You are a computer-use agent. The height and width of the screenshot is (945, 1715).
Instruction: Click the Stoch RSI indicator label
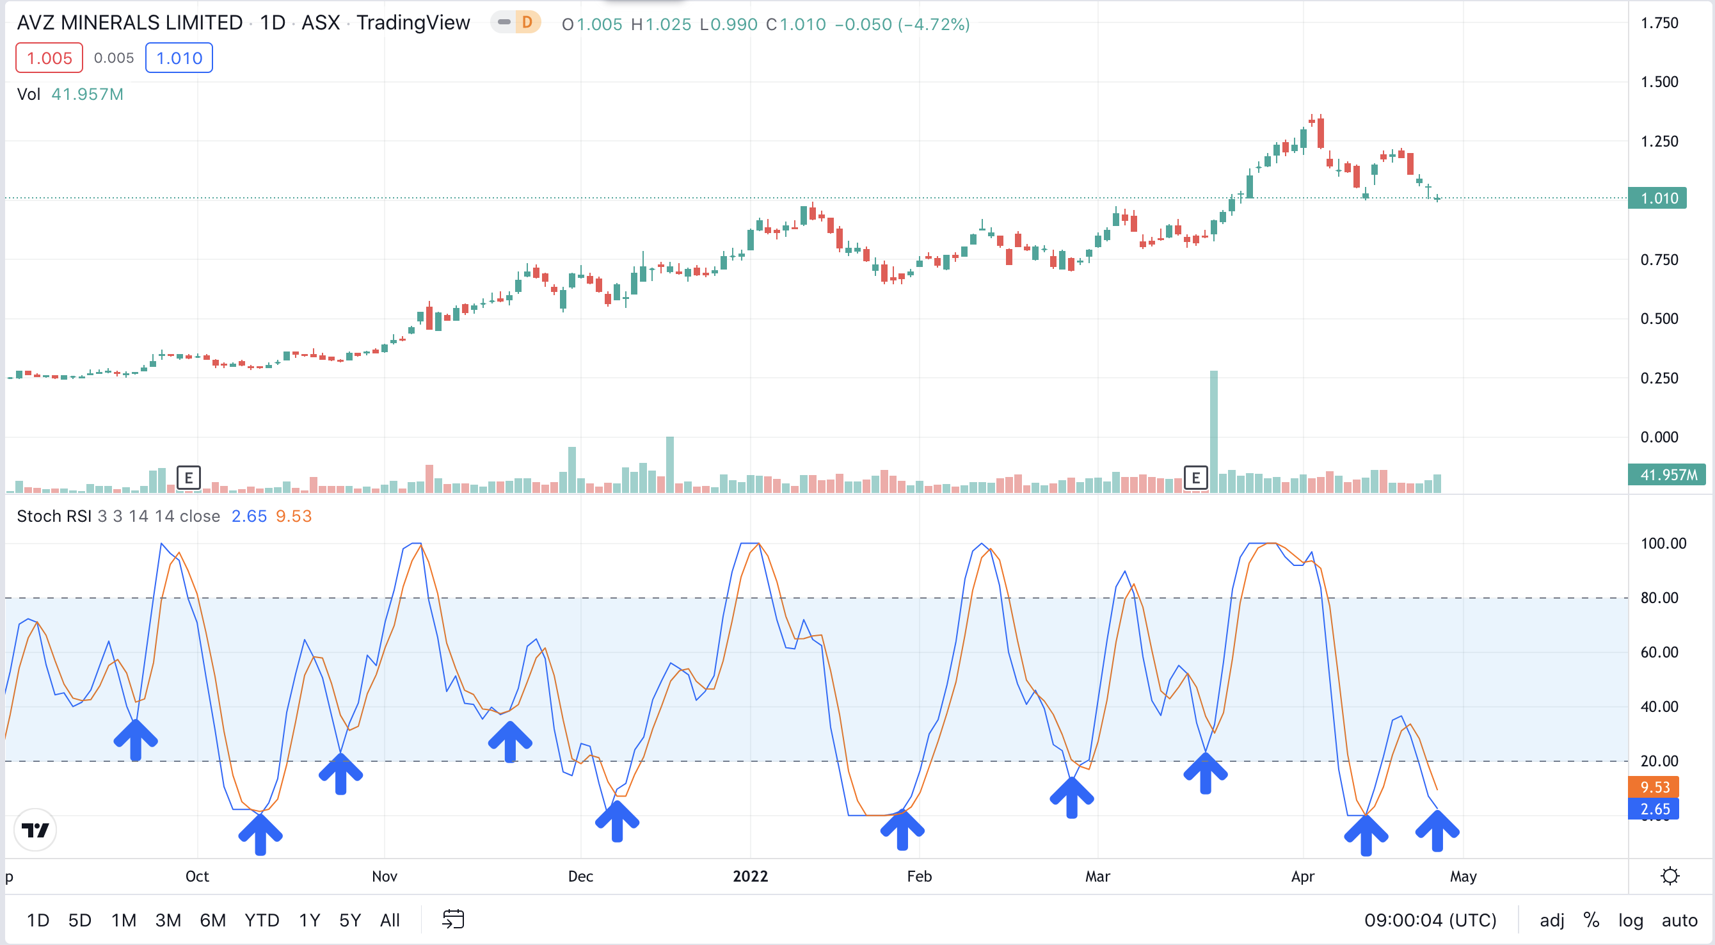coord(54,516)
